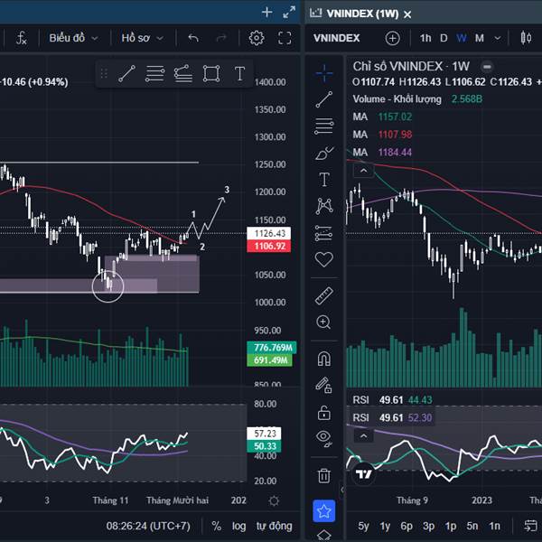Collapse RSI legend chevron
The width and height of the screenshot is (542, 542).
[363, 436]
